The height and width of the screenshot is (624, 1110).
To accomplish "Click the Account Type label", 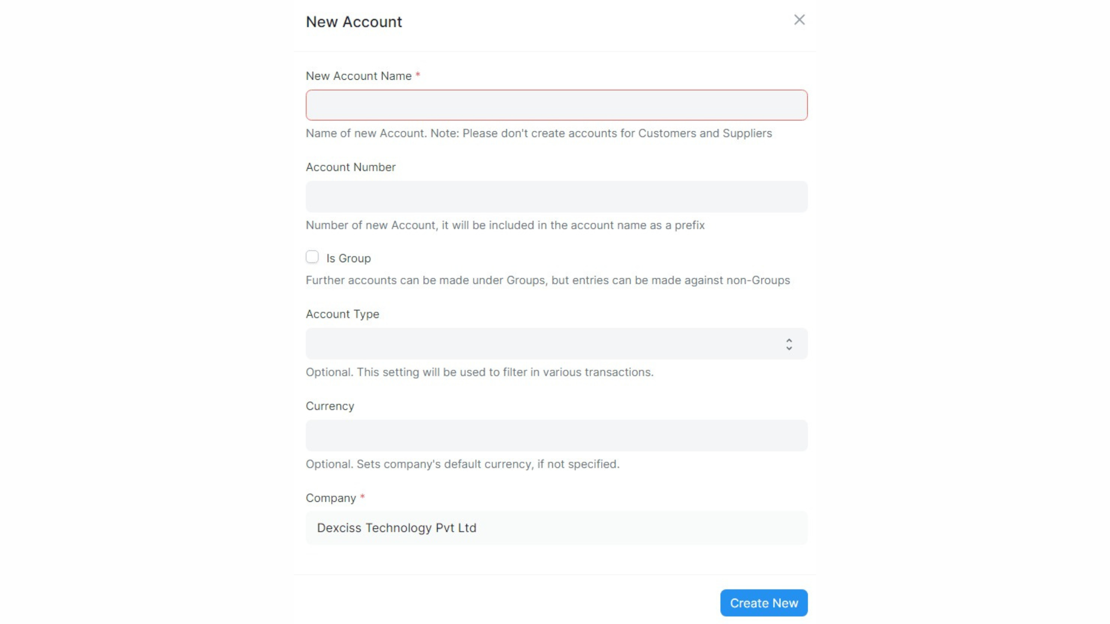I will tap(342, 314).
